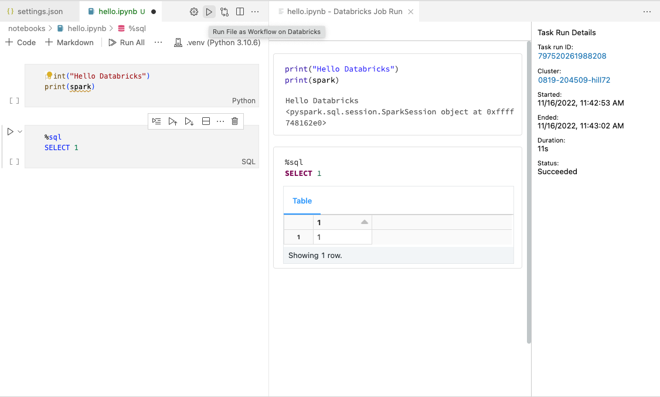
Task: Click the result cell with value 1
Action: pos(343,237)
